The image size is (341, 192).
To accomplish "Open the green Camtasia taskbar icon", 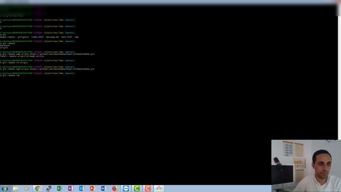I will (x=137, y=188).
